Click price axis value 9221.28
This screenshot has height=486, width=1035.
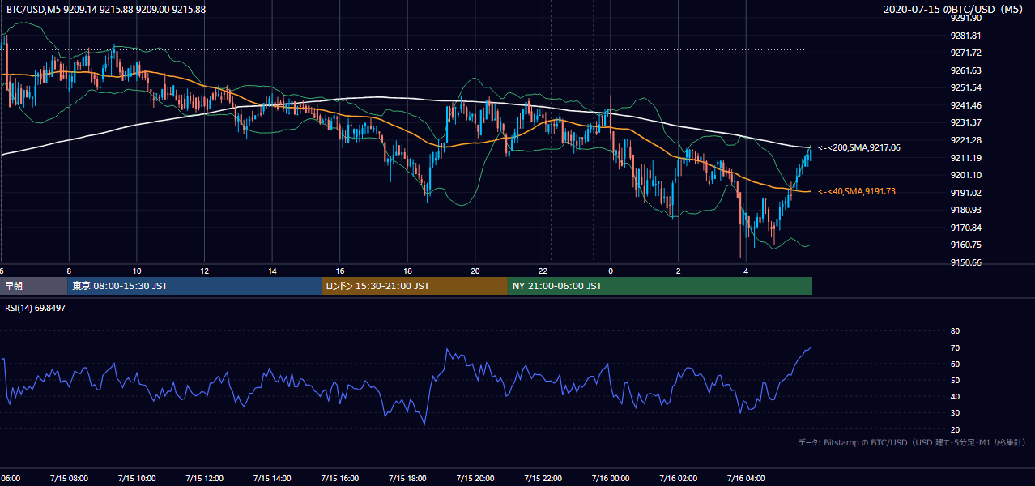point(965,140)
